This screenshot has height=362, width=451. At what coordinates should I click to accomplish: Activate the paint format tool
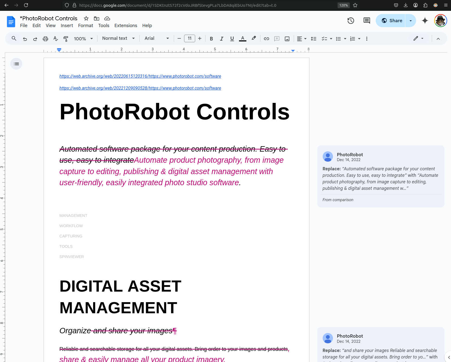pos(66,39)
